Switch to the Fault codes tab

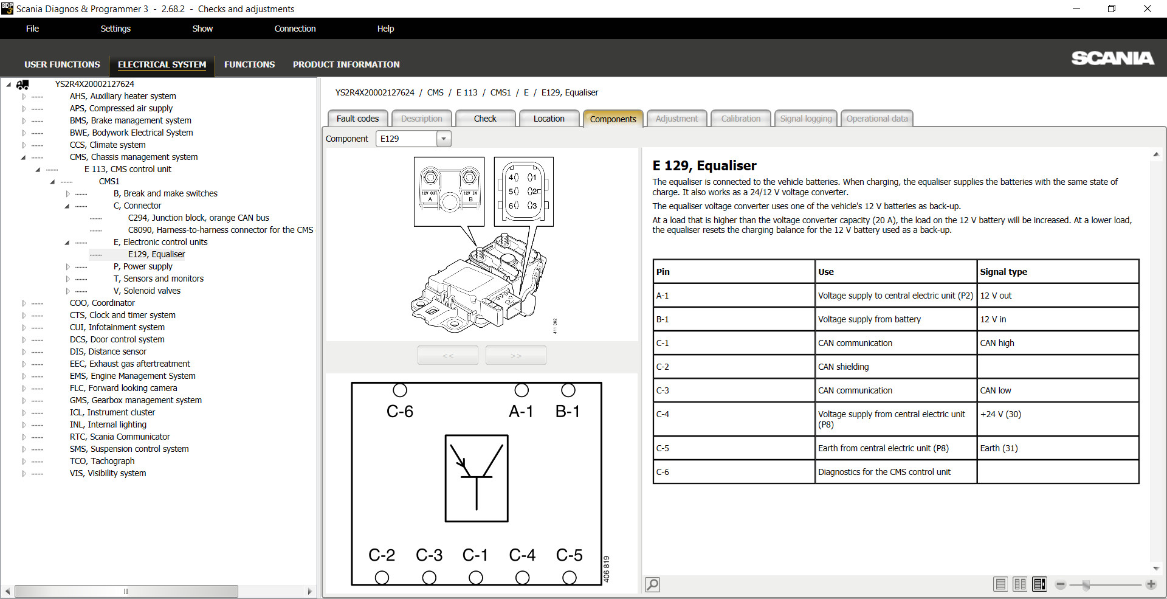click(357, 119)
